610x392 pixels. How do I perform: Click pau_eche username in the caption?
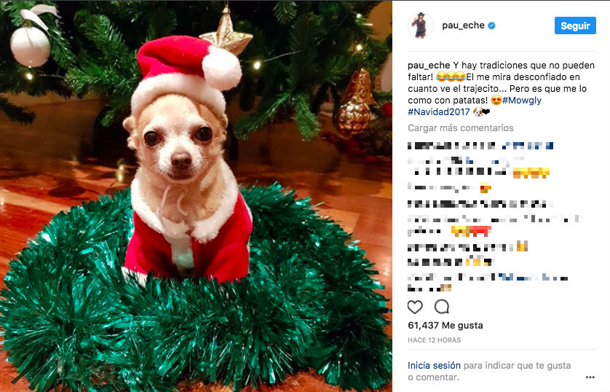[x=429, y=66]
